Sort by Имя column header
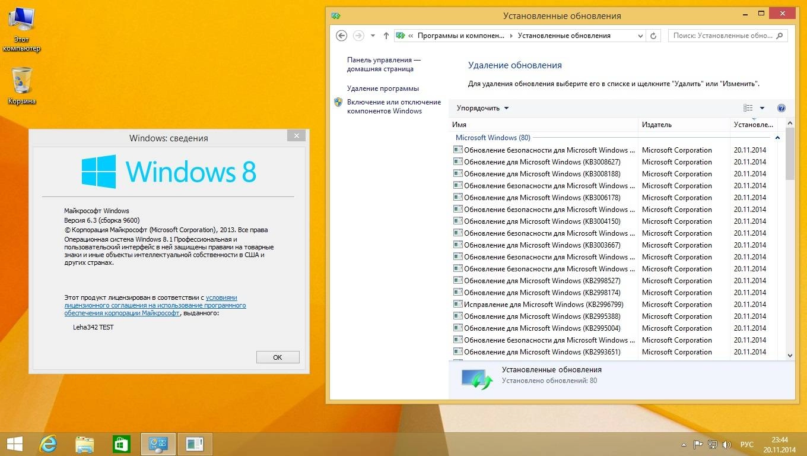 pyautogui.click(x=544, y=125)
